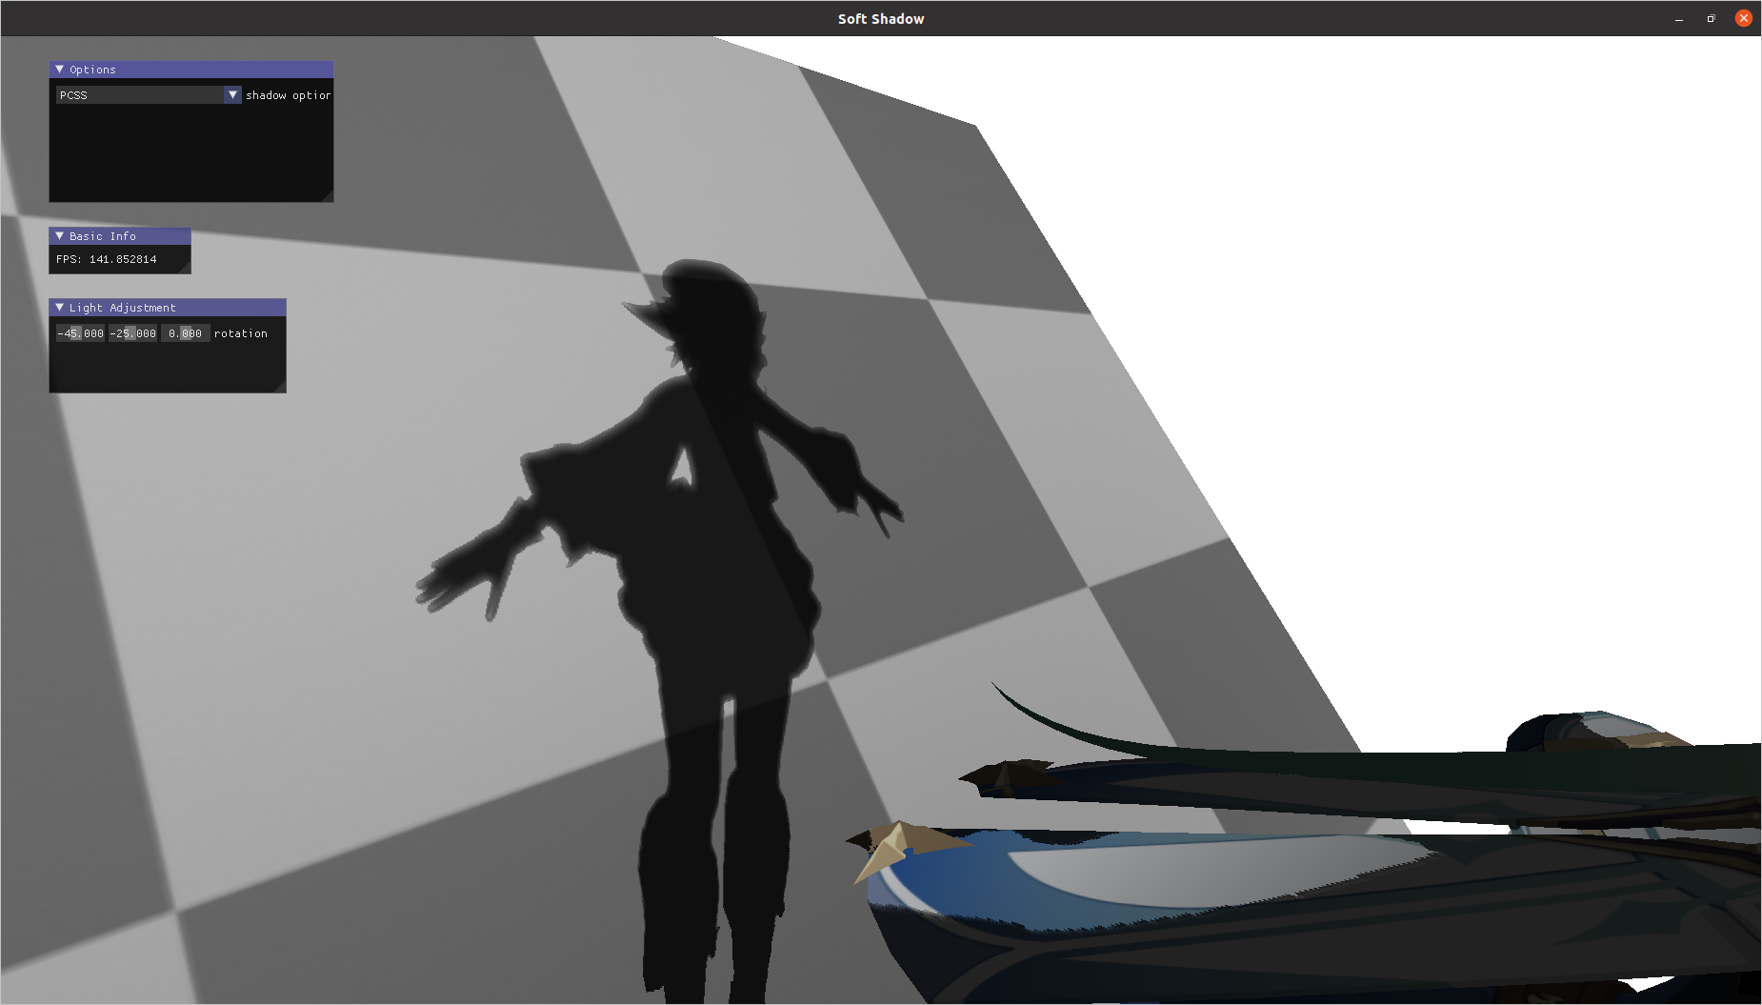
Task: Collapse the Basic Info panel triangle
Action: pos(60,236)
